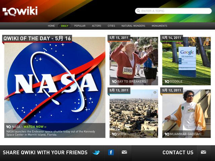
Task: Show info for the Google card
Action: (208, 40)
